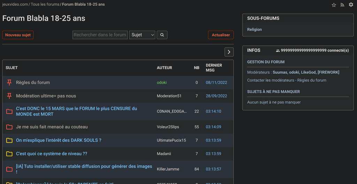View author profile Voleur2Slips
357x184 pixels.
(168, 127)
